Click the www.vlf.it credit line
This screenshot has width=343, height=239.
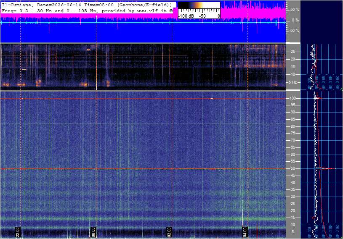(x=87, y=11)
